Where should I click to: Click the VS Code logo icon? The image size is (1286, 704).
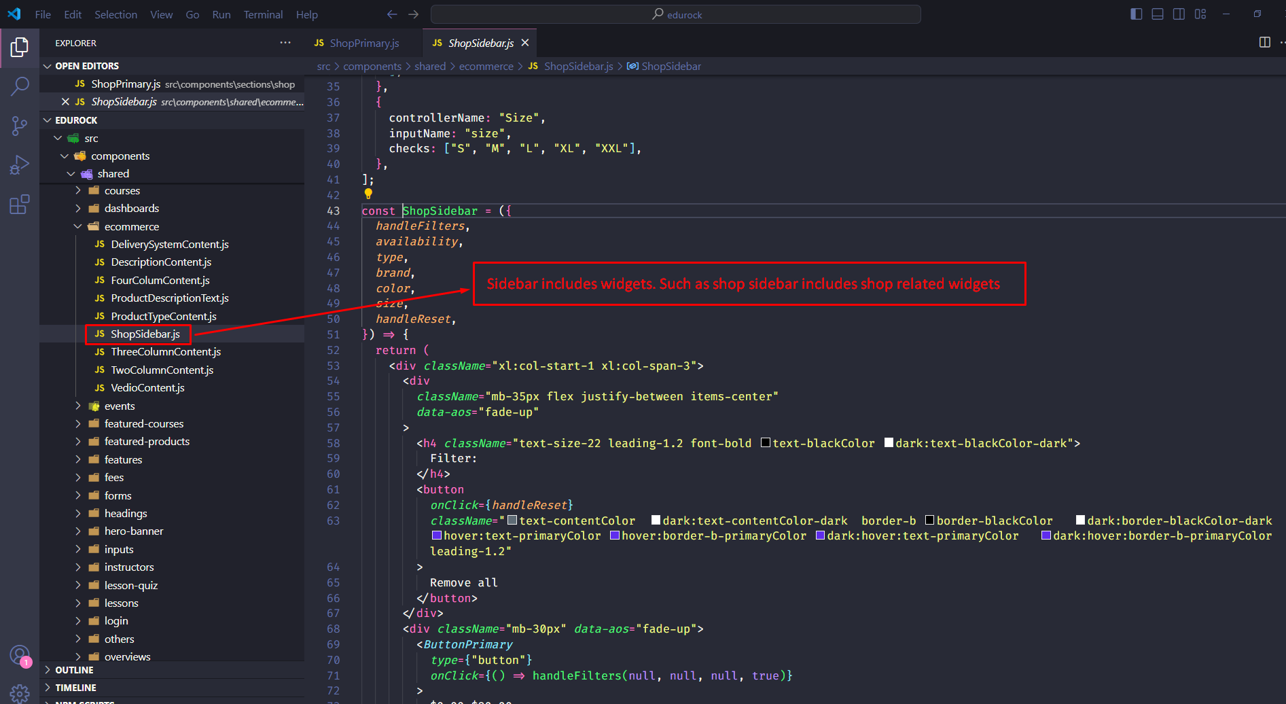tap(14, 14)
